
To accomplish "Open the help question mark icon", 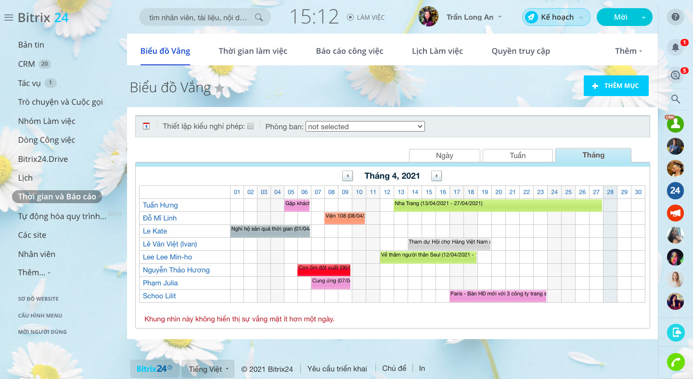I will (x=675, y=17).
